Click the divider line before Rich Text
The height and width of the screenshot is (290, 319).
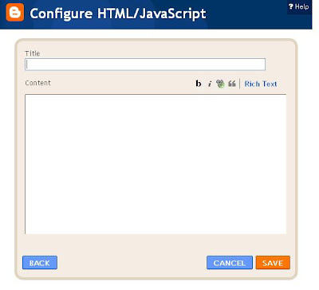click(240, 84)
